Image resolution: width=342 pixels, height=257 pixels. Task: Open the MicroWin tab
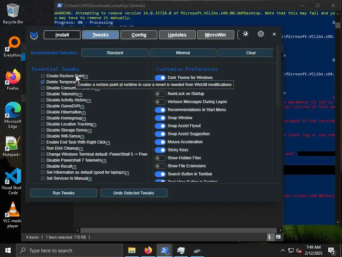pyautogui.click(x=216, y=35)
